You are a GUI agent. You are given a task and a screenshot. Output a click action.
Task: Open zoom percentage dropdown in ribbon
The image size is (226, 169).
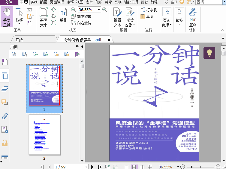(x=99, y=10)
